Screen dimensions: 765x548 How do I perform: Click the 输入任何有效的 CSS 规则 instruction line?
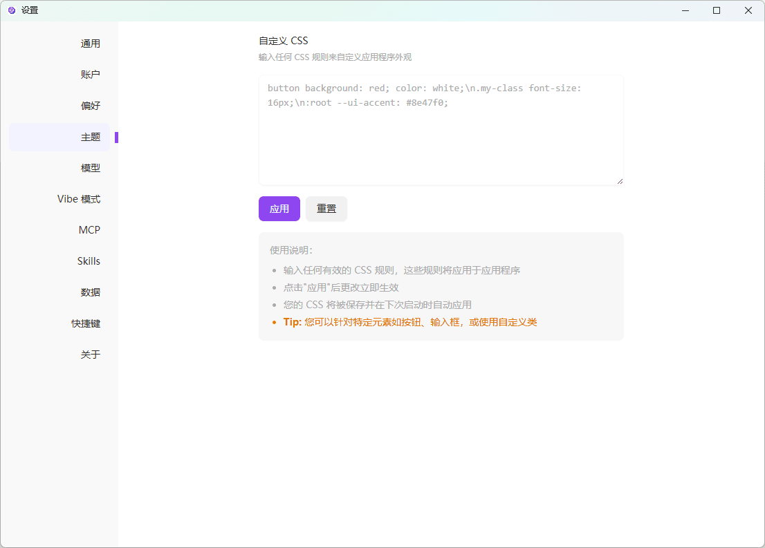(x=402, y=270)
